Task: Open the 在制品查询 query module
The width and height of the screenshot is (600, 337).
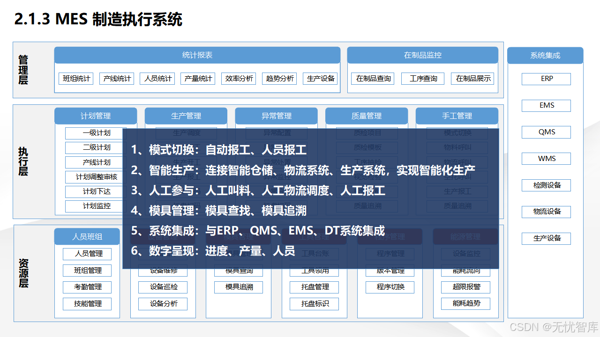Action: point(372,78)
